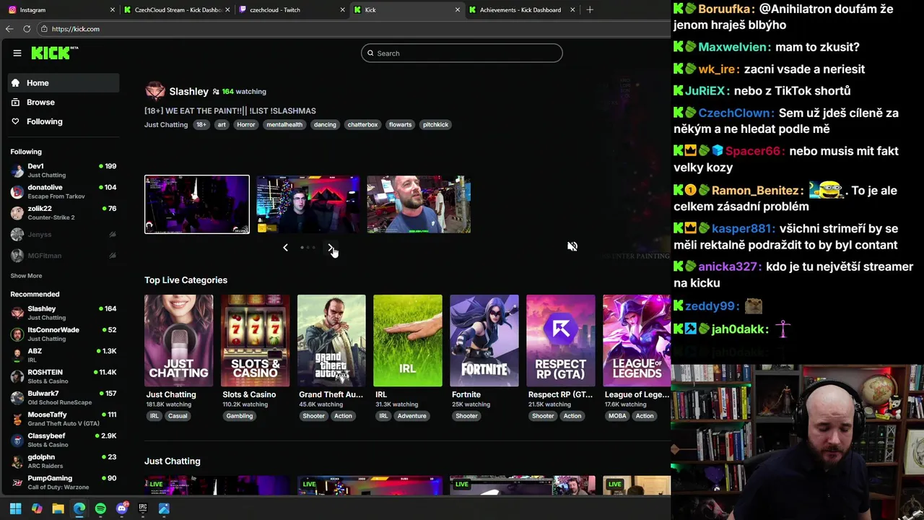
Task: Open Classybeef recommended channel
Action: (x=64, y=440)
